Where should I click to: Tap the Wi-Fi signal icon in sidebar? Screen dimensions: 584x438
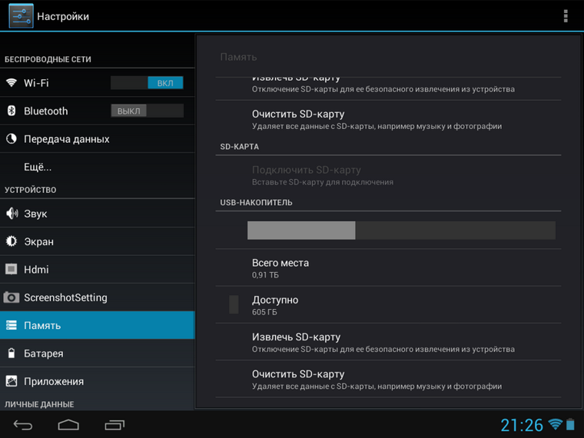click(x=12, y=83)
